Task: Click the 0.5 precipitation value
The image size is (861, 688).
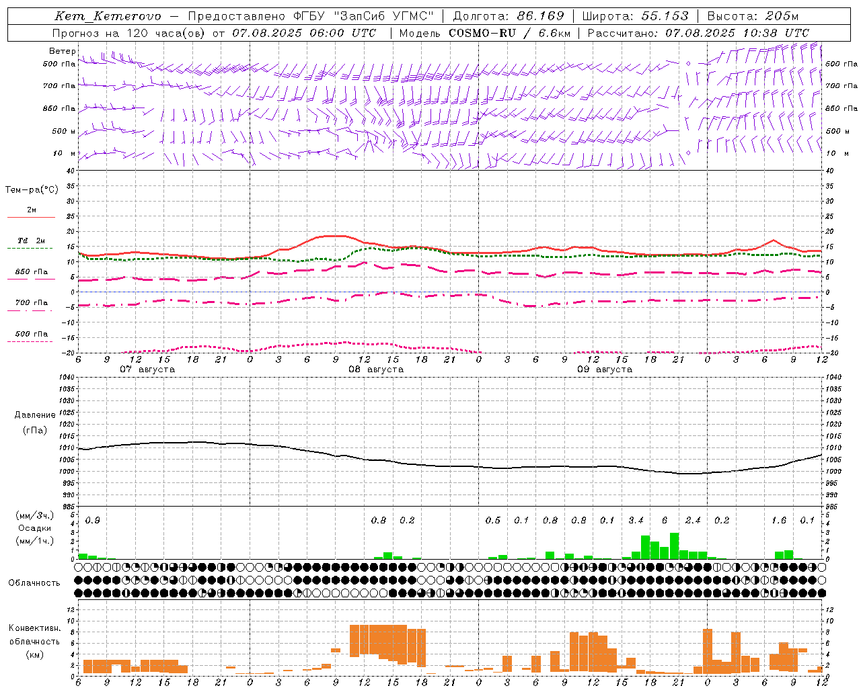Action: (493, 521)
